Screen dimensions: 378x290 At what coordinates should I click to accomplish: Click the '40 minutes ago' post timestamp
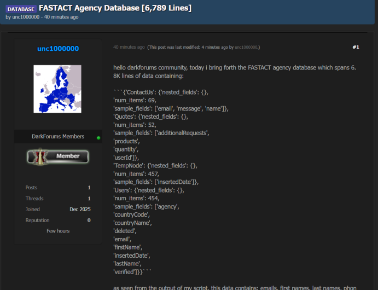[129, 47]
